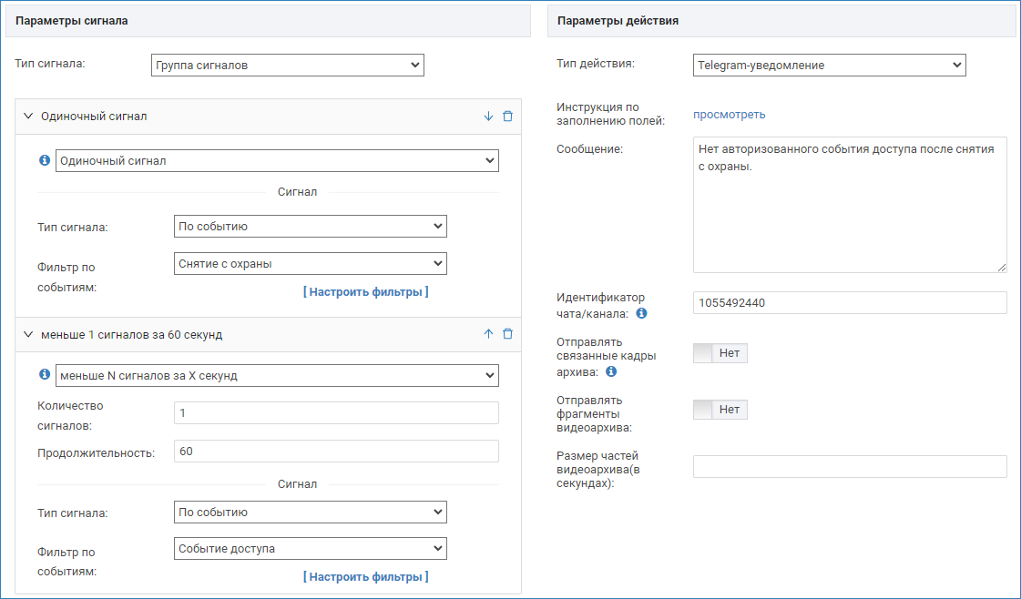The width and height of the screenshot is (1021, 599).
Task: Move the 'меньше 1 сигналов' block up
Action: point(488,334)
